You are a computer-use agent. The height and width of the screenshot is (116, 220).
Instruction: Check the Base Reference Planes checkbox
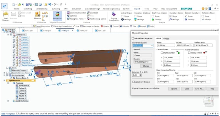(7, 73)
